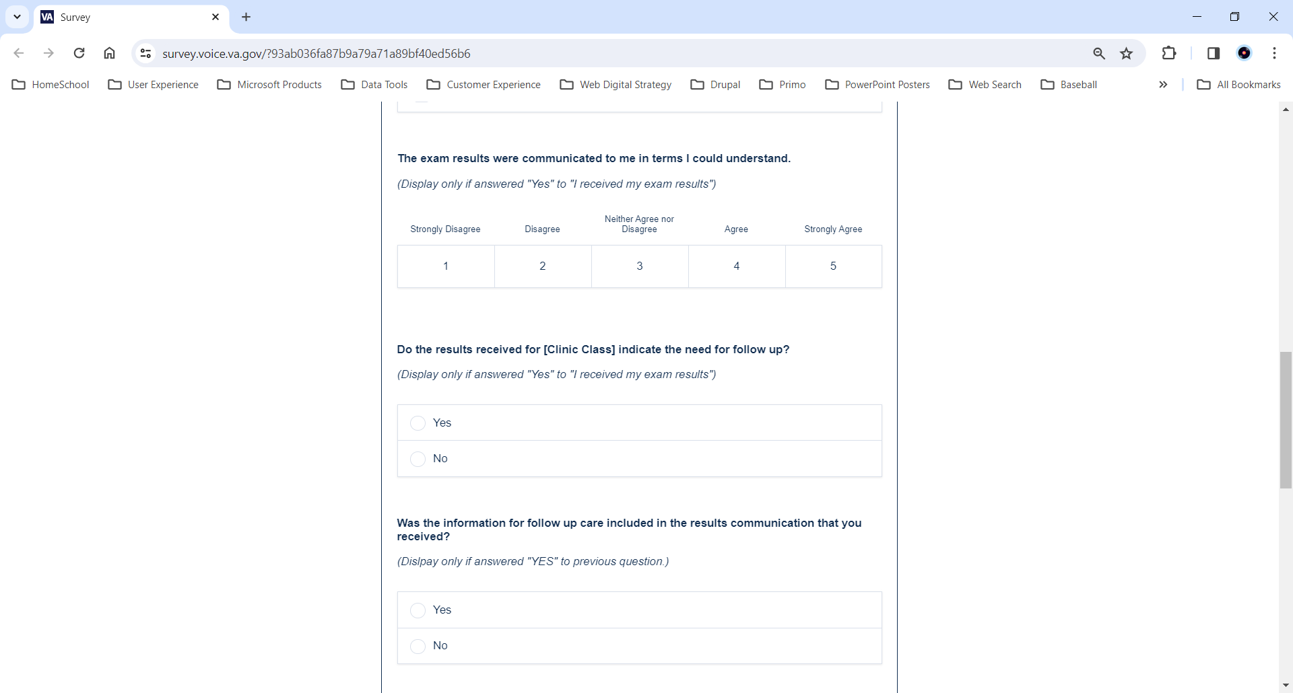1293x693 pixels.
Task: Go to the browser home page
Action: click(110, 53)
